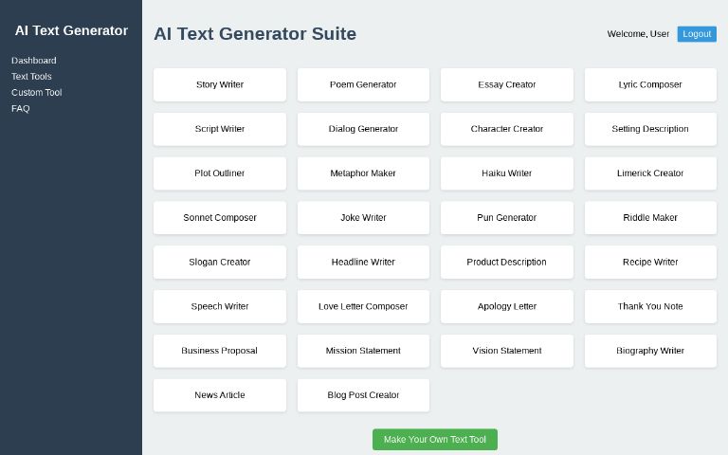This screenshot has height=455, width=728.
Task: Open the Character Creator tool
Action: pyautogui.click(x=507, y=129)
